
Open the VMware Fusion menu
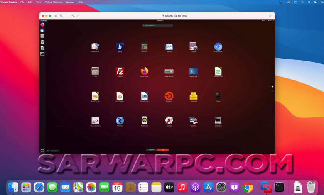click(8, 2)
